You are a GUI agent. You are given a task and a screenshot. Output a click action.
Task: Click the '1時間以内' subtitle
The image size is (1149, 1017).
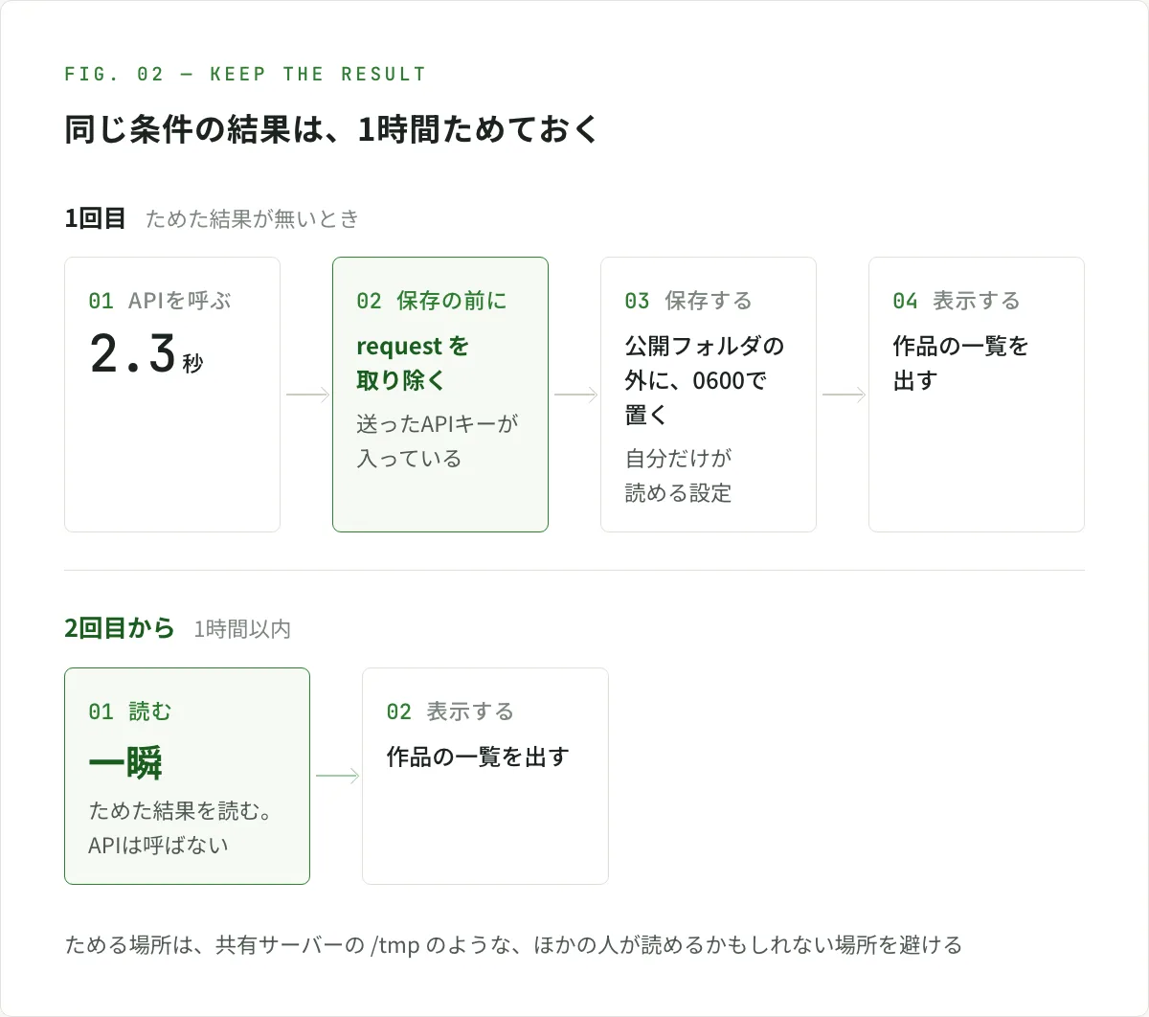242,629
